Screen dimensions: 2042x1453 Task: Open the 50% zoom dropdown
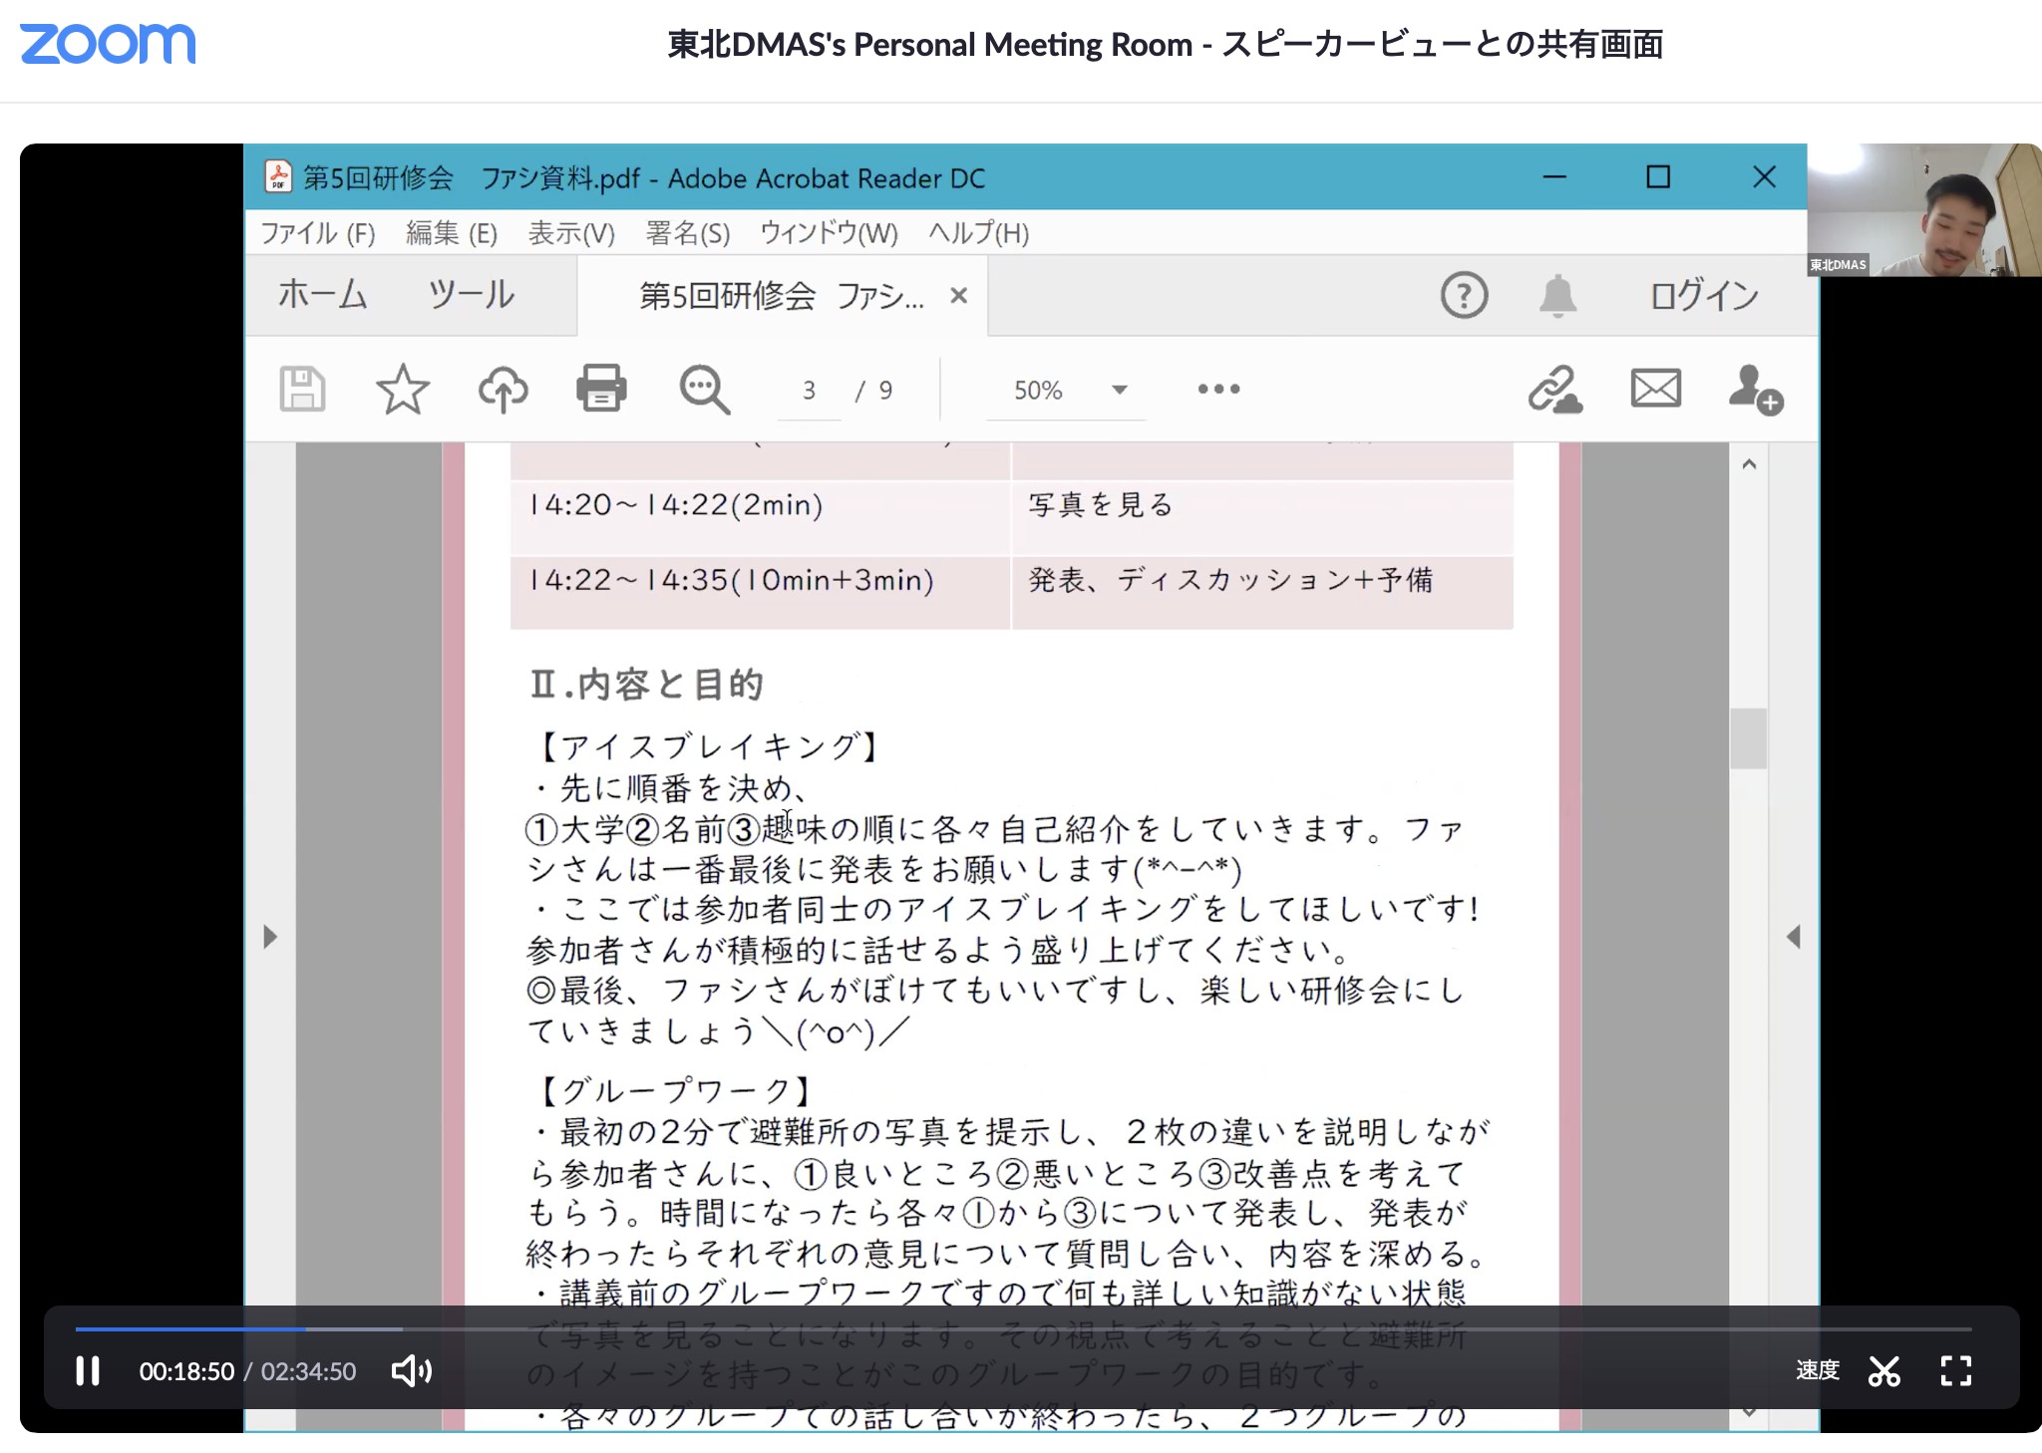pos(1067,390)
